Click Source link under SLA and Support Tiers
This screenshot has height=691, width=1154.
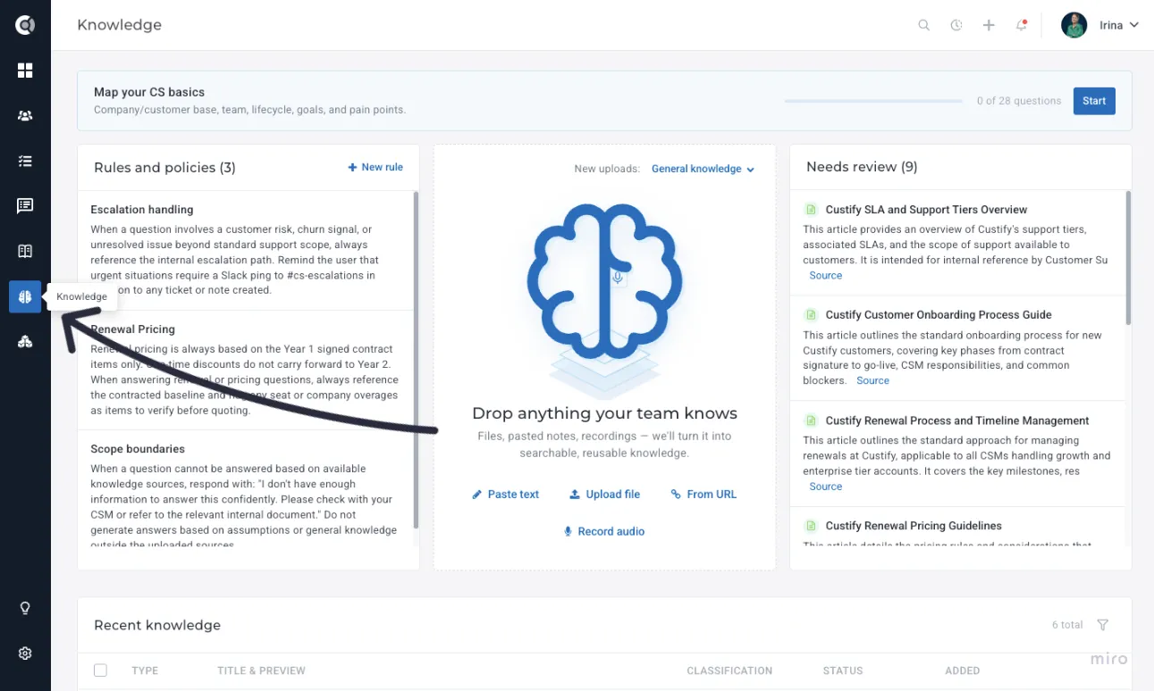tap(826, 275)
